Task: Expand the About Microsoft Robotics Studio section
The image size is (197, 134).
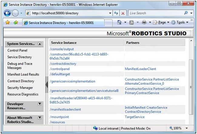Action: [x=40, y=118]
